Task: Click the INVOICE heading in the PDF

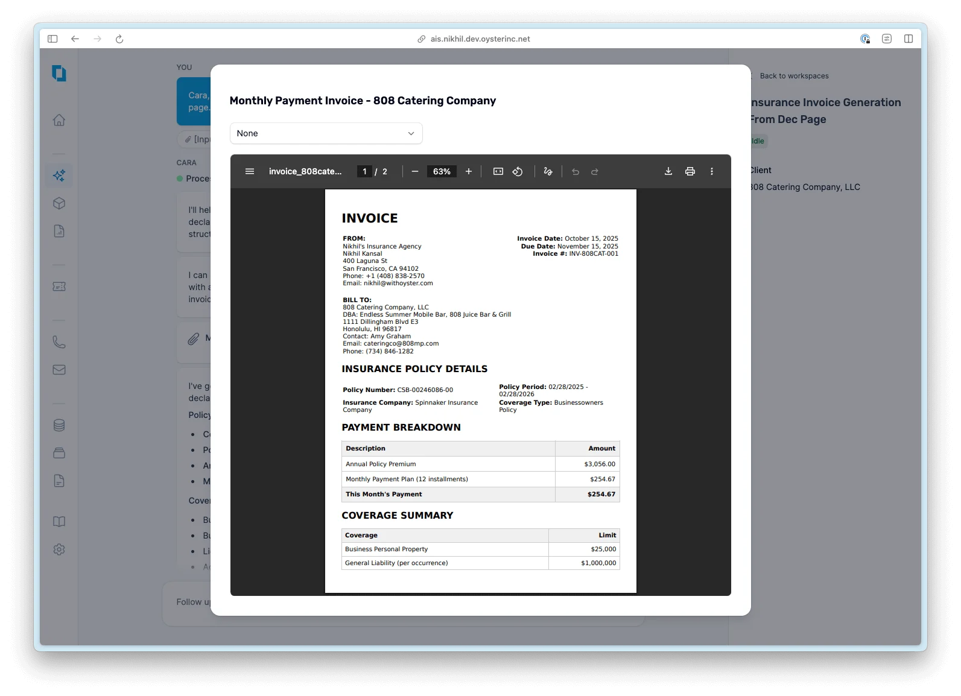Action: (370, 218)
